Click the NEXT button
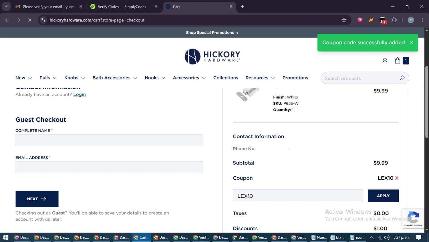Viewport: 429px width, 242px height. (x=37, y=199)
